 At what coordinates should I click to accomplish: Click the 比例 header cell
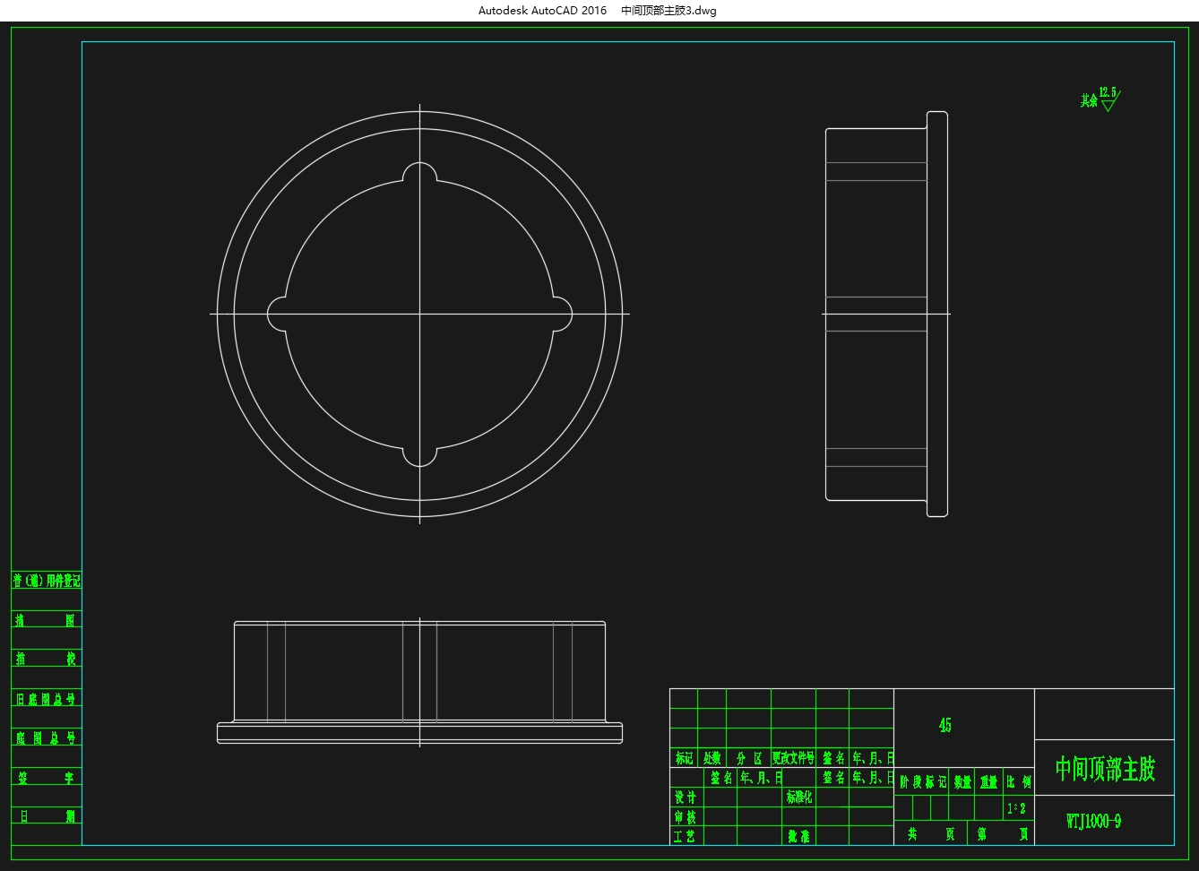tap(1018, 781)
